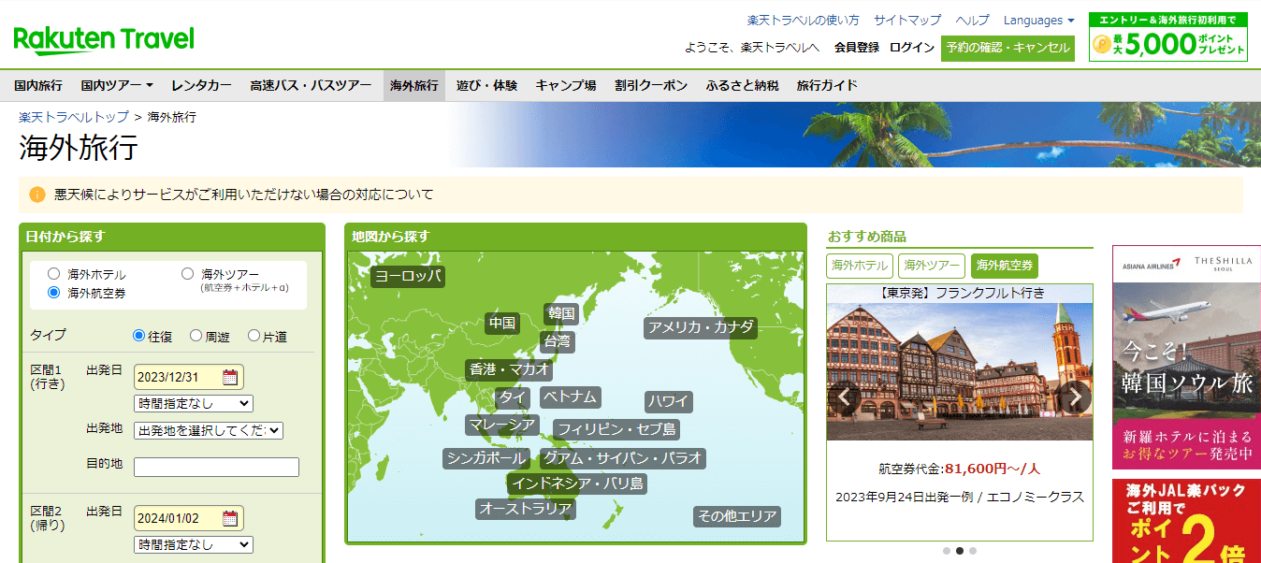Jump to first carousel slide dot
Screen dimensions: 1261x563
[947, 551]
